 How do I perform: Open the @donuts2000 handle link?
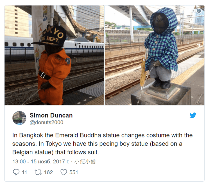[46, 122]
